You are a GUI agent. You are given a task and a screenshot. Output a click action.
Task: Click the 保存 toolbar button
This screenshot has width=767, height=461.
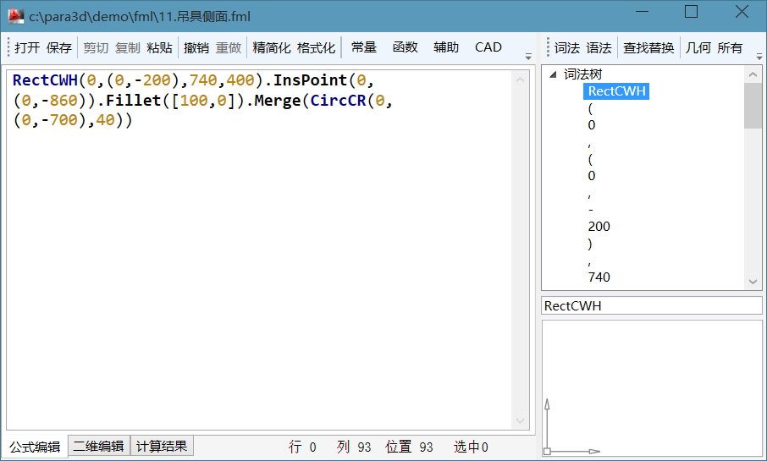point(59,47)
